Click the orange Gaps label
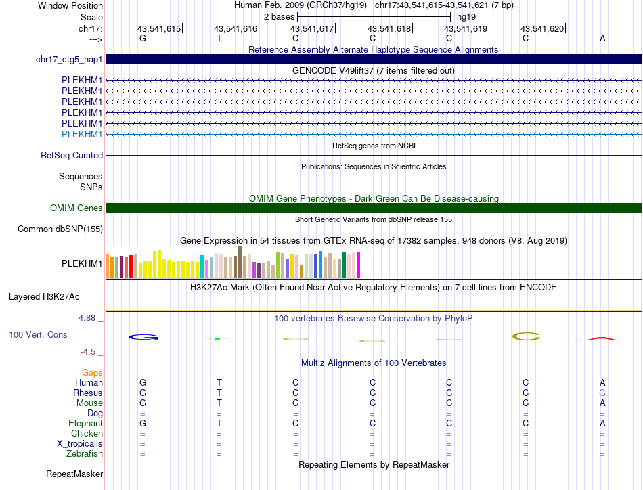Viewport: 643px width, 490px height. point(92,372)
